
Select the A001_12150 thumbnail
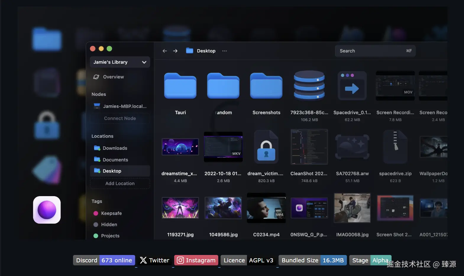[434, 208]
